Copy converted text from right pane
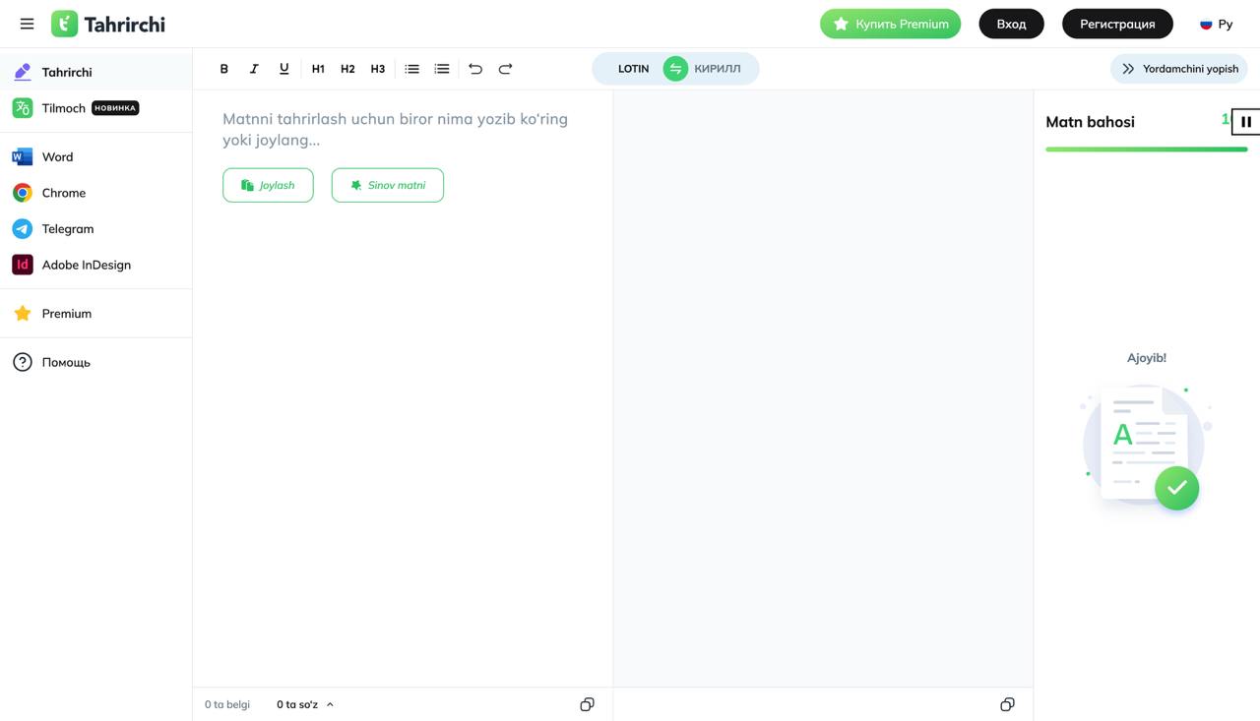This screenshot has width=1260, height=721. 1007,704
